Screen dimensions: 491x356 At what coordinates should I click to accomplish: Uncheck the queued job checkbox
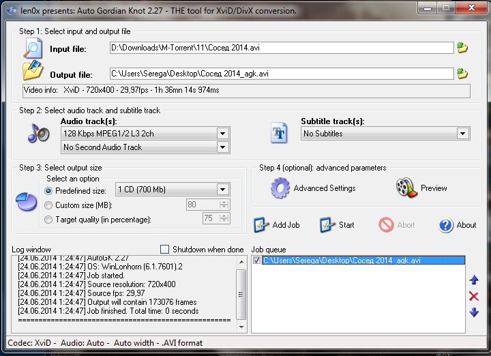[256, 261]
